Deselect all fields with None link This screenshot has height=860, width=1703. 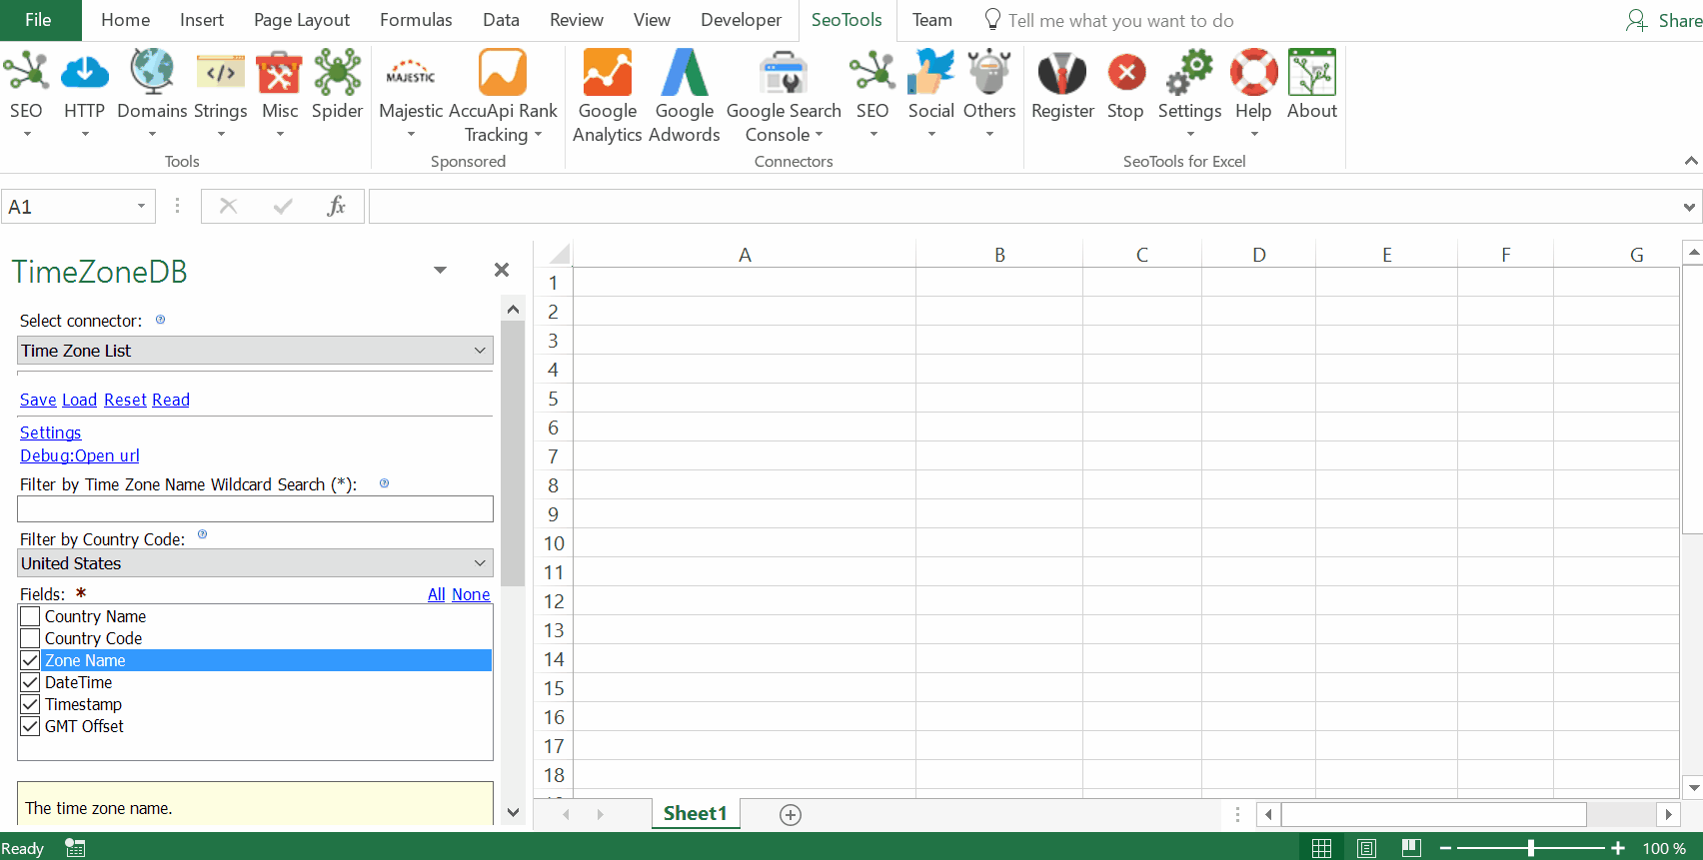(471, 594)
